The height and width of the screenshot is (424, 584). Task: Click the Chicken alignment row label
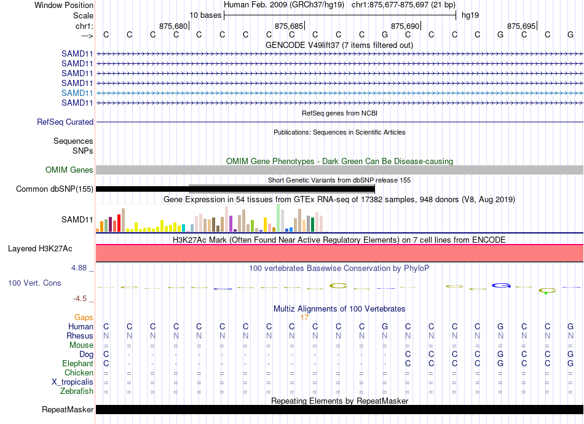click(x=79, y=372)
